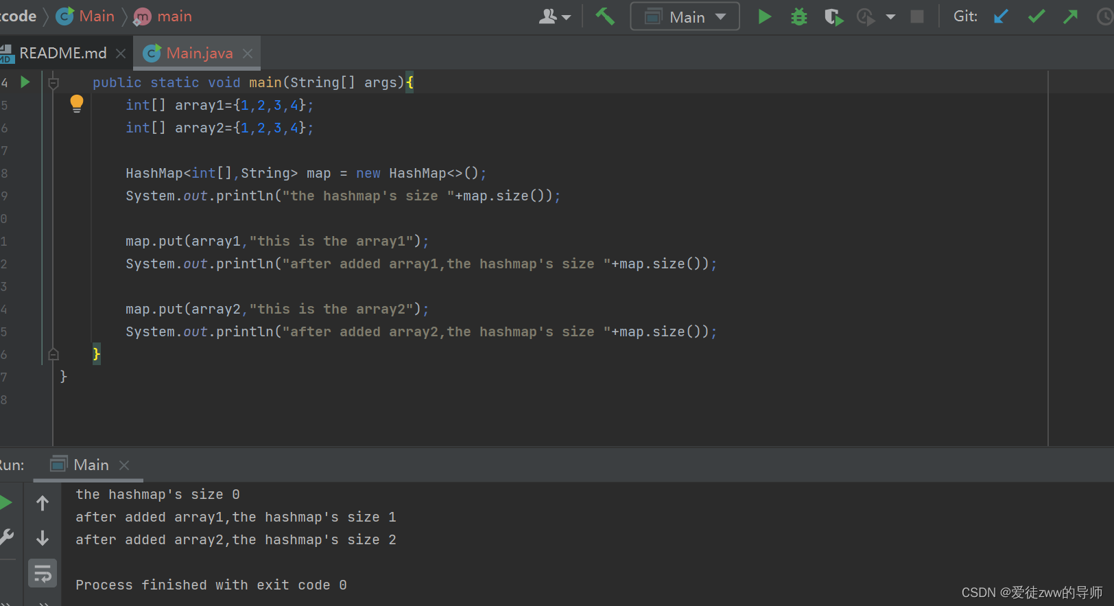Screen dimensions: 1114x606
Task: Click the gutter run arrow beside main
Action: coord(25,82)
